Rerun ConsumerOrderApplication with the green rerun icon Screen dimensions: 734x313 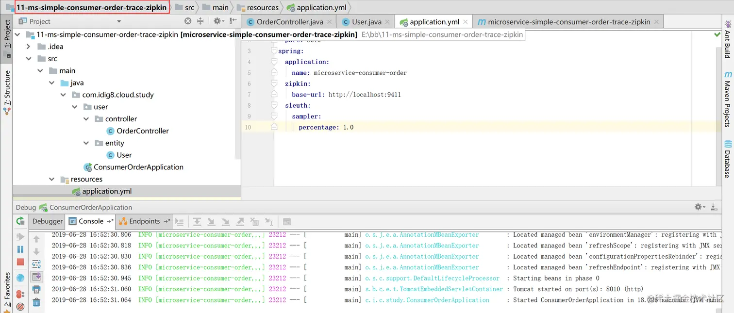point(20,221)
